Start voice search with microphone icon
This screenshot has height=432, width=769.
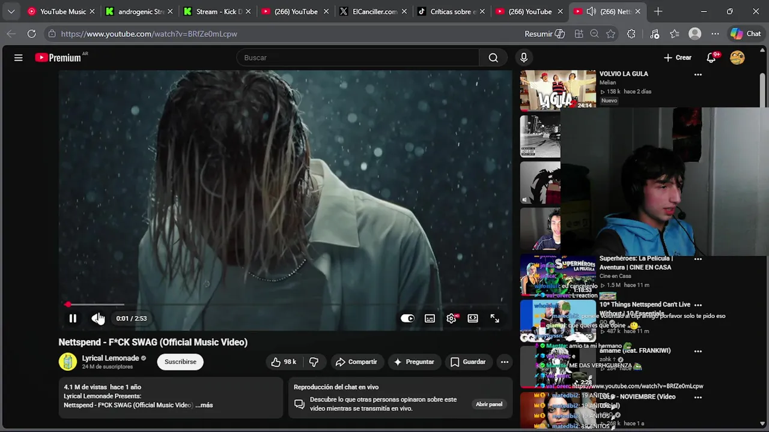[x=524, y=58]
